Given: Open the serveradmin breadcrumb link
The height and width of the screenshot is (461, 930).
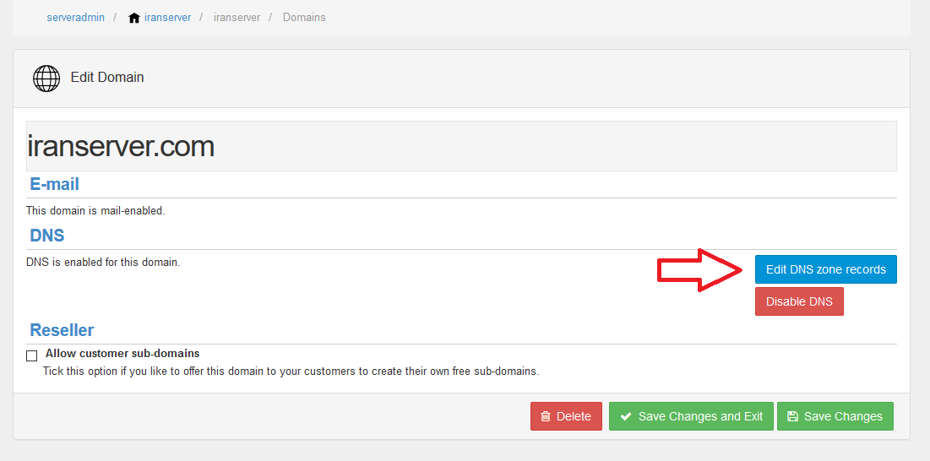Looking at the screenshot, I should point(75,17).
